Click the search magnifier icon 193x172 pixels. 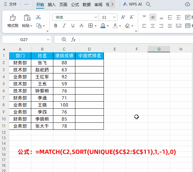148,4
